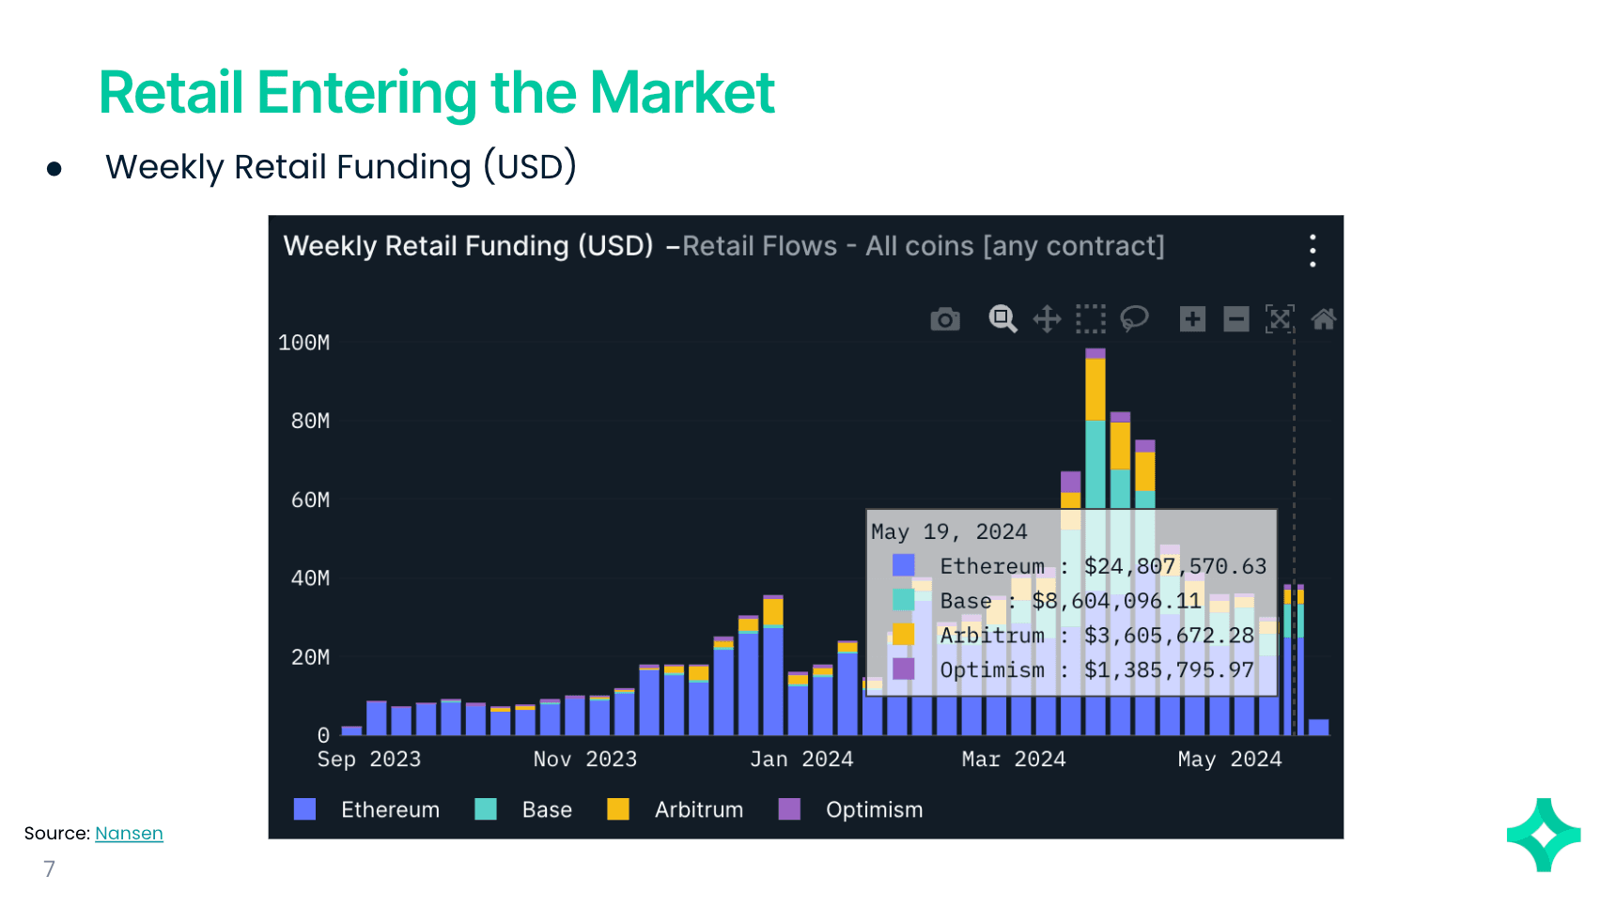Zoom in with the plus icon

pyautogui.click(x=1192, y=319)
